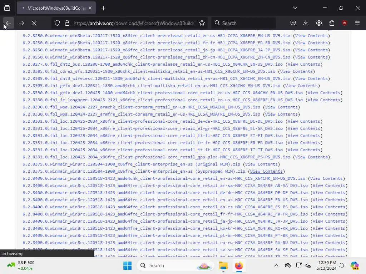
Task: Show hidden system tray icons chevron
Action: 276,265
